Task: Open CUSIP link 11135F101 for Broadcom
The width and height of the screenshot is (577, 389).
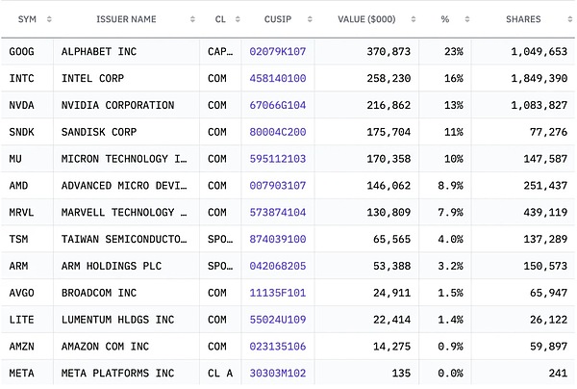Action: point(278,293)
